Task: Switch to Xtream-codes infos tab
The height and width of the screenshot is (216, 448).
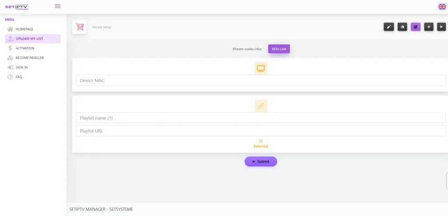Action: click(247, 49)
